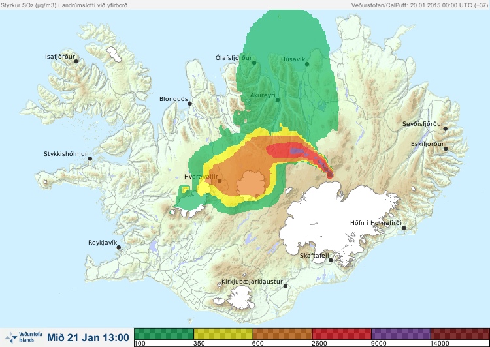Click the Veðurstofan/CalPuff timestamp text
This screenshot has width=490, height=347.
419,5
